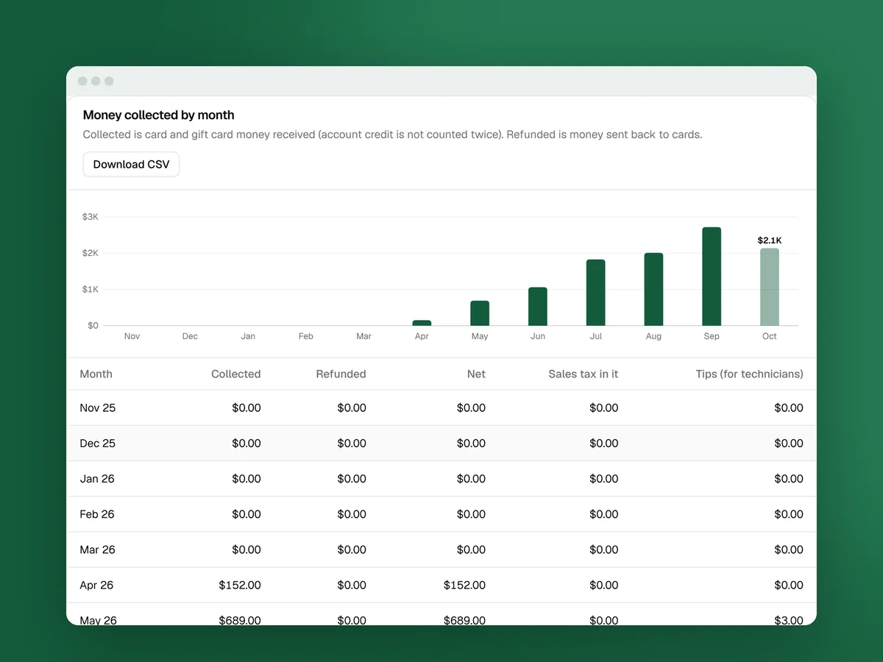Image resolution: width=883 pixels, height=662 pixels.
Task: Click the Tips (for technicians) header
Action: pos(750,374)
